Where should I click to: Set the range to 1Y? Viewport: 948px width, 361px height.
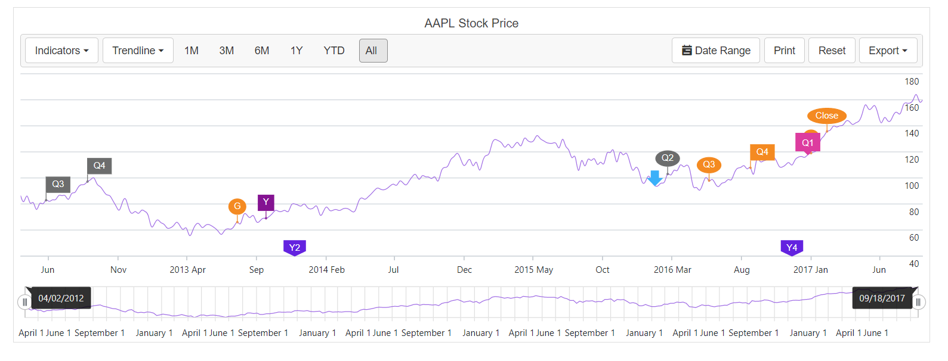pyautogui.click(x=297, y=51)
